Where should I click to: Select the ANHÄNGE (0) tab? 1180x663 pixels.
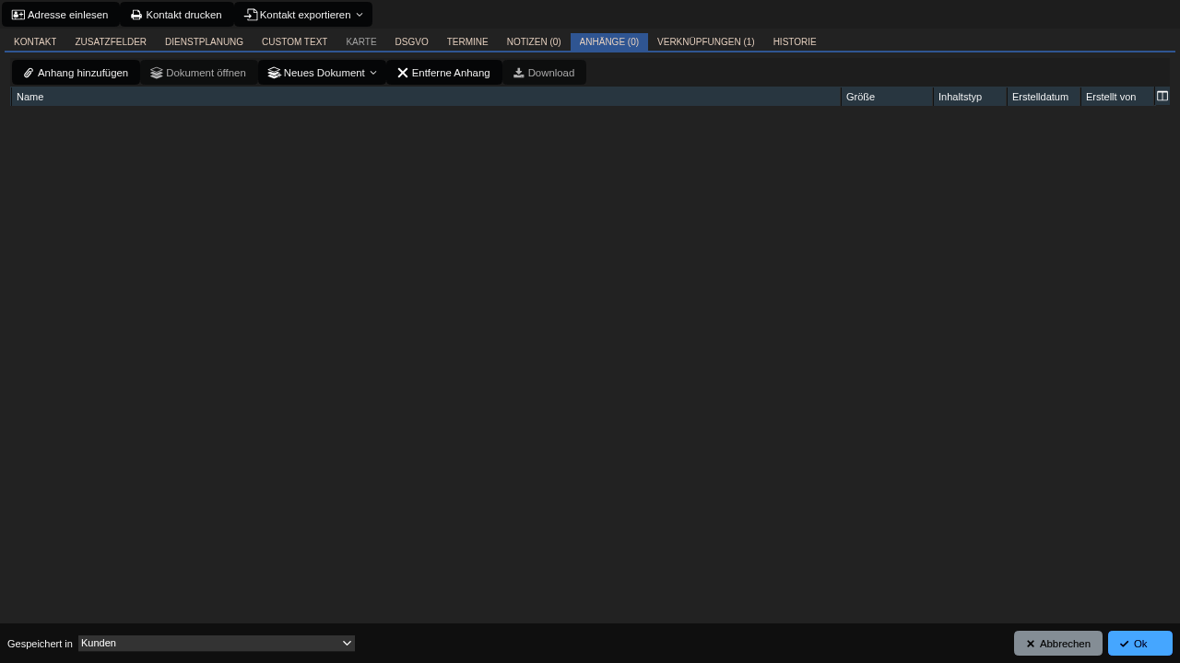pos(609,42)
